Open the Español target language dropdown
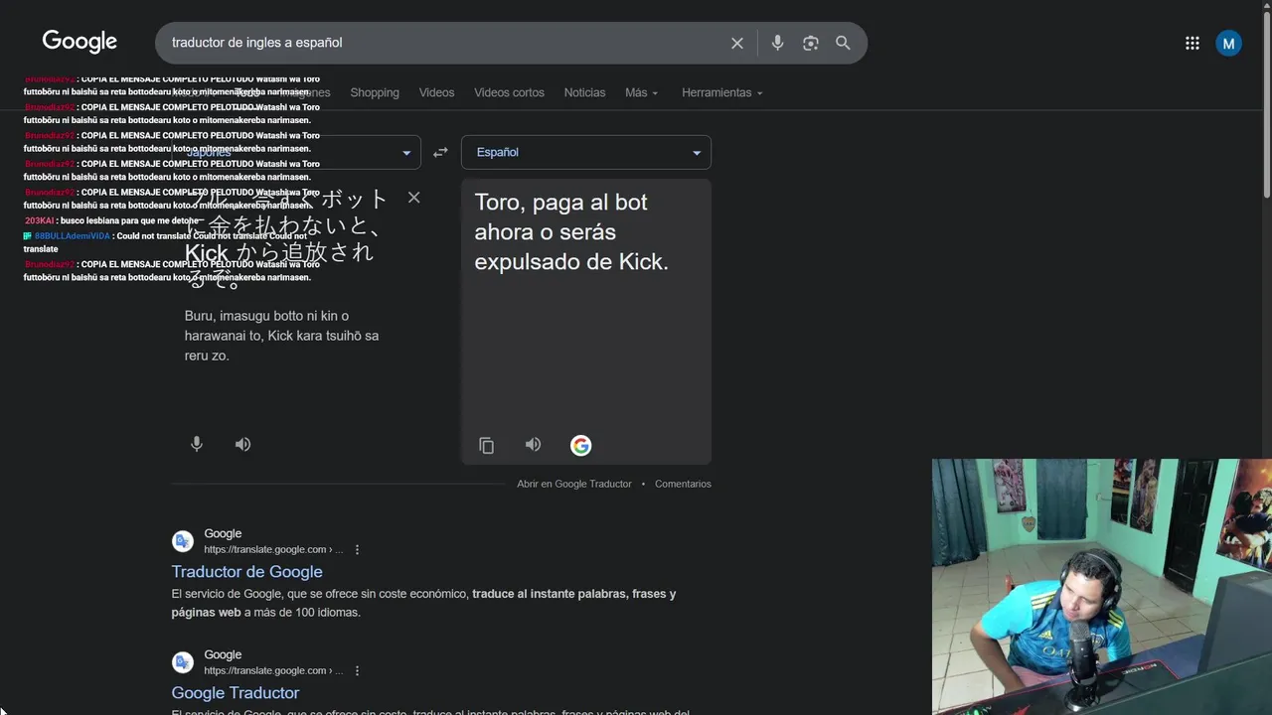The height and width of the screenshot is (715, 1272). 586,152
